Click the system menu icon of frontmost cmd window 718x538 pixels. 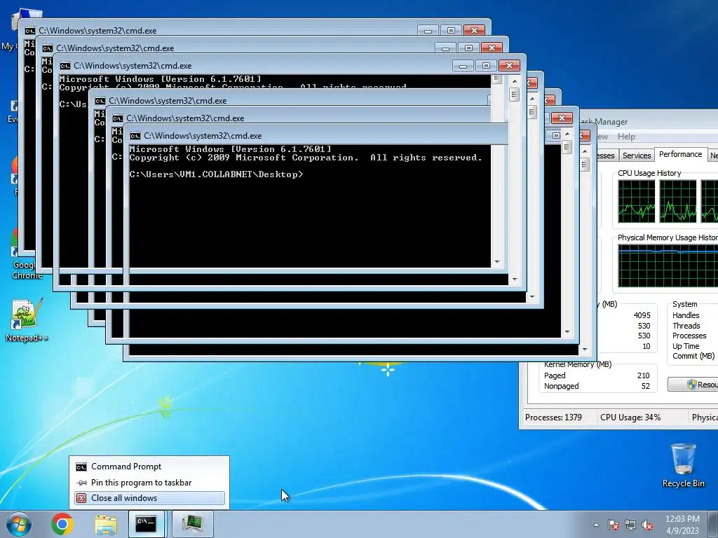coord(135,136)
